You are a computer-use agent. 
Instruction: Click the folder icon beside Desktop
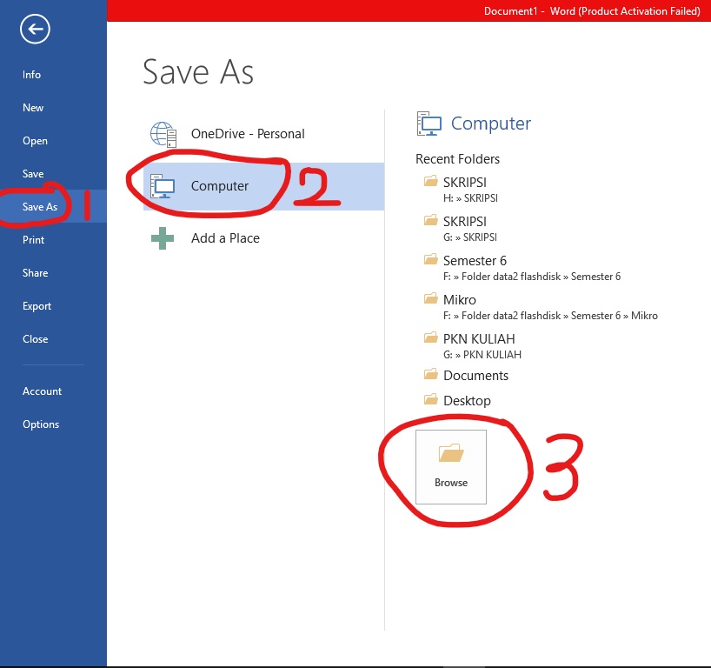(x=431, y=399)
